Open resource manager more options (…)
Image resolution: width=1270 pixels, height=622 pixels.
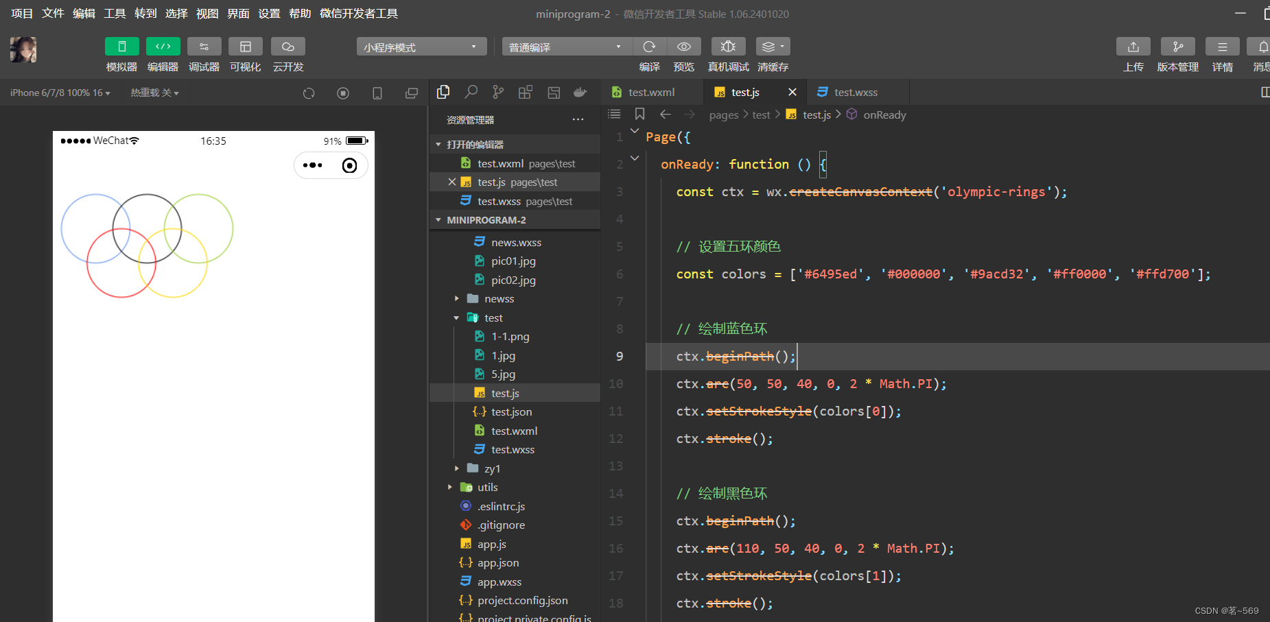578,120
